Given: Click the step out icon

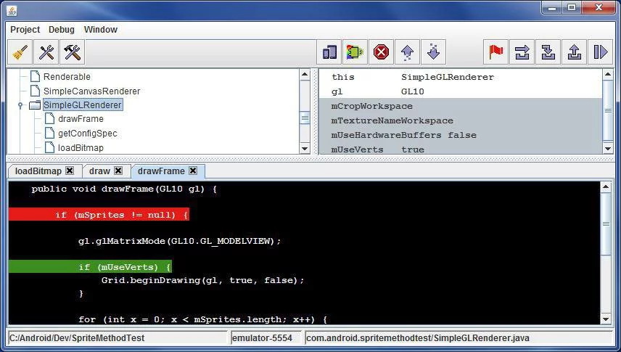Looking at the screenshot, I should (x=575, y=52).
